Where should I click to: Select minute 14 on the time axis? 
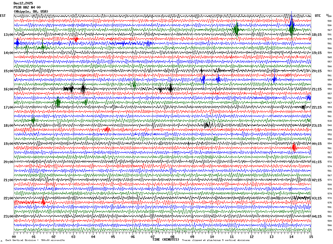(x=291, y=237)
